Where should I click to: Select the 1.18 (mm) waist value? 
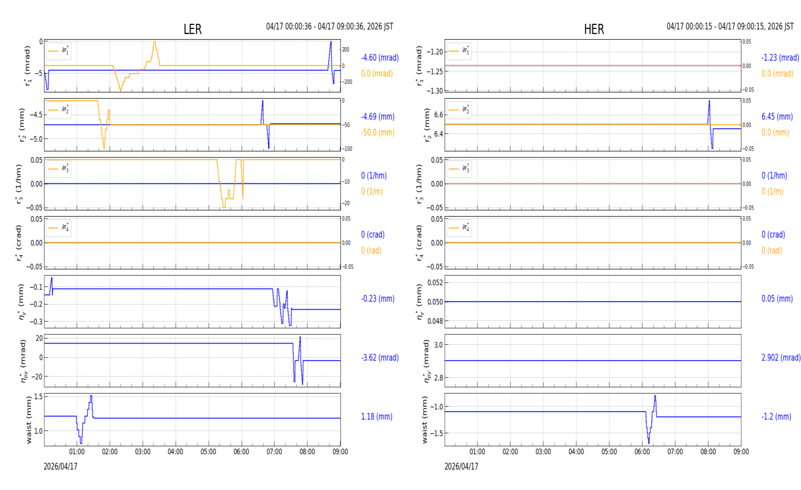(377, 417)
